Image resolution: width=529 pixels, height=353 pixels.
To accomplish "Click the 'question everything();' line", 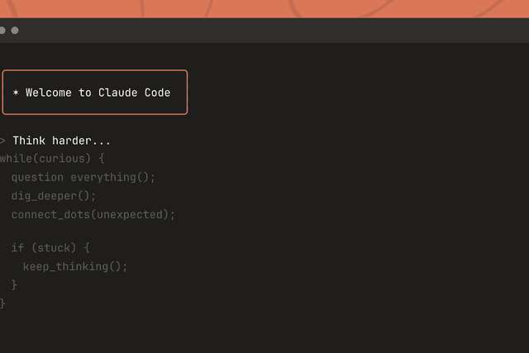I will [83, 177].
